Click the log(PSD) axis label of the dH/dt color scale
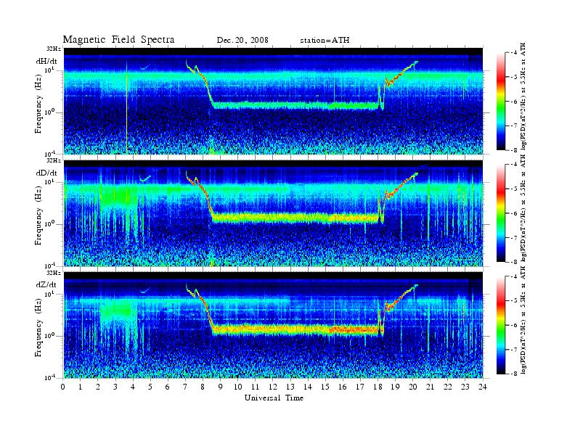 (523, 96)
